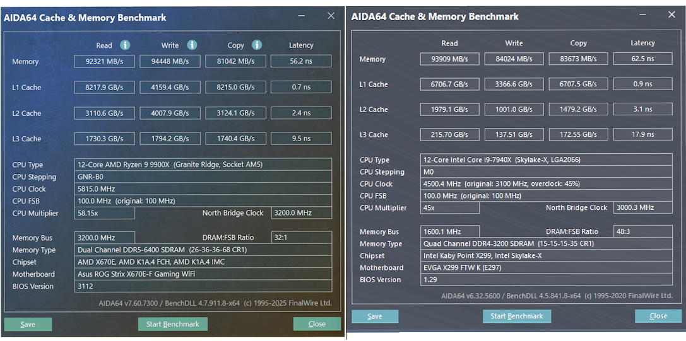Select memory latency value 62.5 ns
686x341 pixels.
[642, 59]
